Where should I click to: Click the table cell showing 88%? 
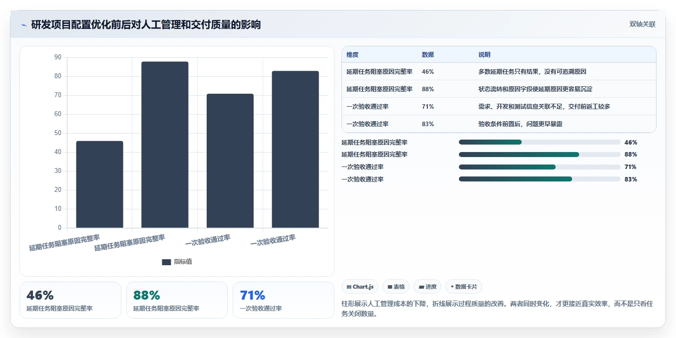tap(428, 89)
